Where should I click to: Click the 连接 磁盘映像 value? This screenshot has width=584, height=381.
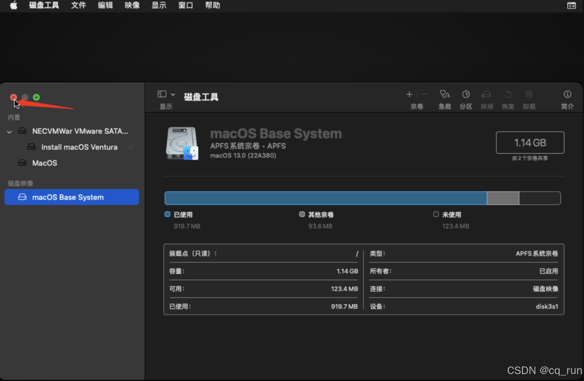tap(546, 289)
